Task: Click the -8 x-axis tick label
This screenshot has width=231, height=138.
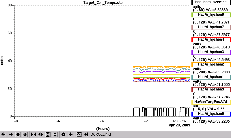Action: pos(16,121)
